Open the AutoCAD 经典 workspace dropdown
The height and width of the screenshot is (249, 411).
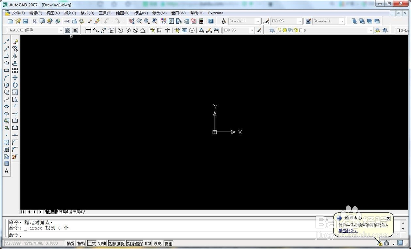[61, 30]
